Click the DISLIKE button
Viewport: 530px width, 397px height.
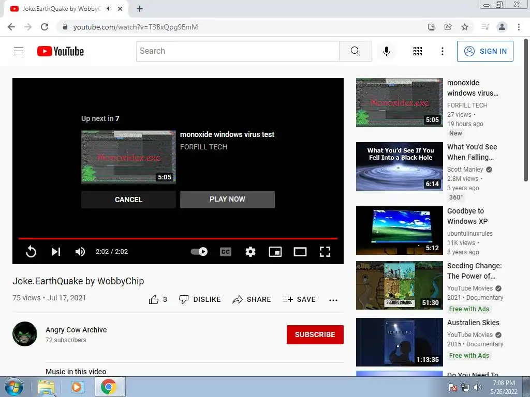point(200,299)
